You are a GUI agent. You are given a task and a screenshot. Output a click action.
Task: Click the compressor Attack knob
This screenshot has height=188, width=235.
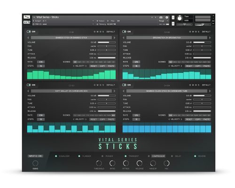pos(126,163)
